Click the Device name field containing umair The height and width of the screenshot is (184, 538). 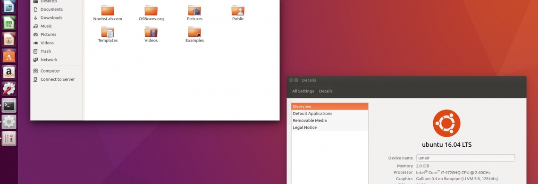pyautogui.click(x=466, y=158)
